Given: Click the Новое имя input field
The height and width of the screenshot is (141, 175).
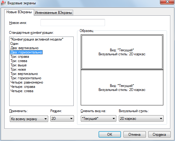Looking at the screenshot, I should coord(73,22).
